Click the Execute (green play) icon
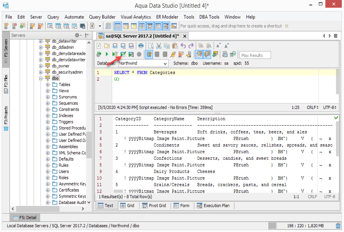Image resolution: width=344 pixels, height=232 pixels. (x=107, y=54)
